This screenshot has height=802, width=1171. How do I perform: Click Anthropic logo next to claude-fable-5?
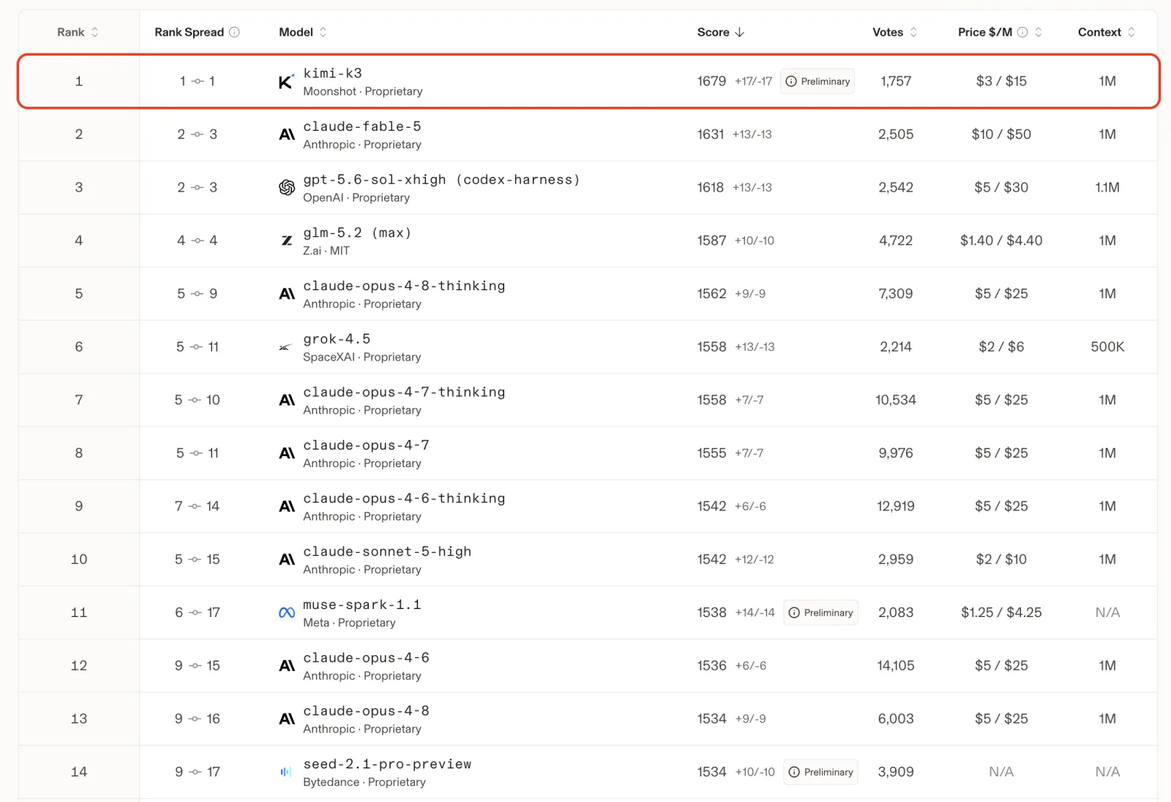coord(287,135)
